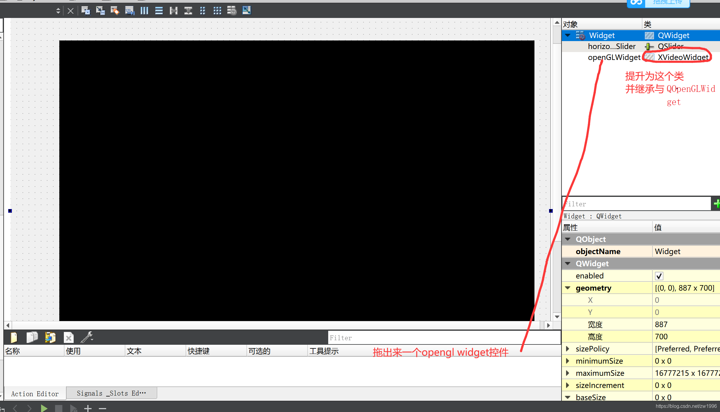
Task: Switch to Edit Signals/Slots mode icon
Action: [x=100, y=11]
